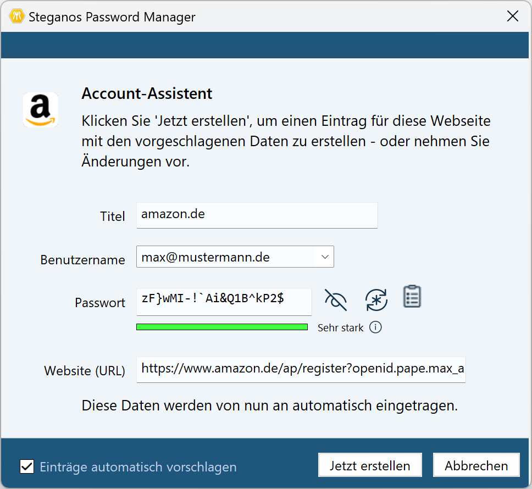
Task: Focus the Titel field containing amazon.de
Action: 257,215
